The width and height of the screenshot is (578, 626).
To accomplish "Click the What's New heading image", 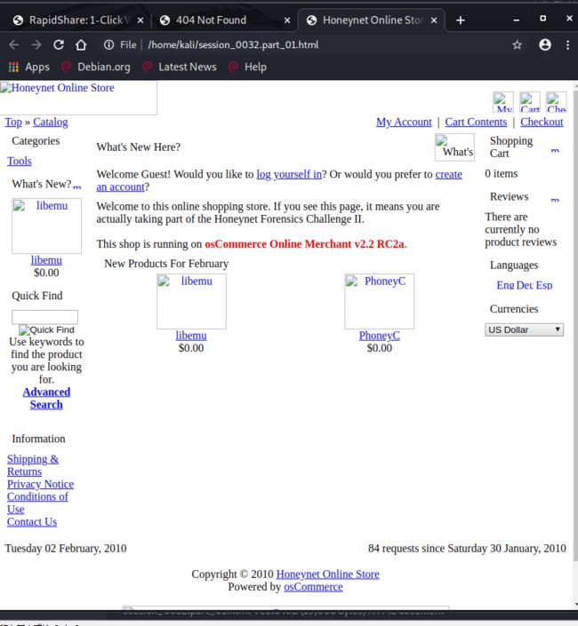I will (455, 147).
